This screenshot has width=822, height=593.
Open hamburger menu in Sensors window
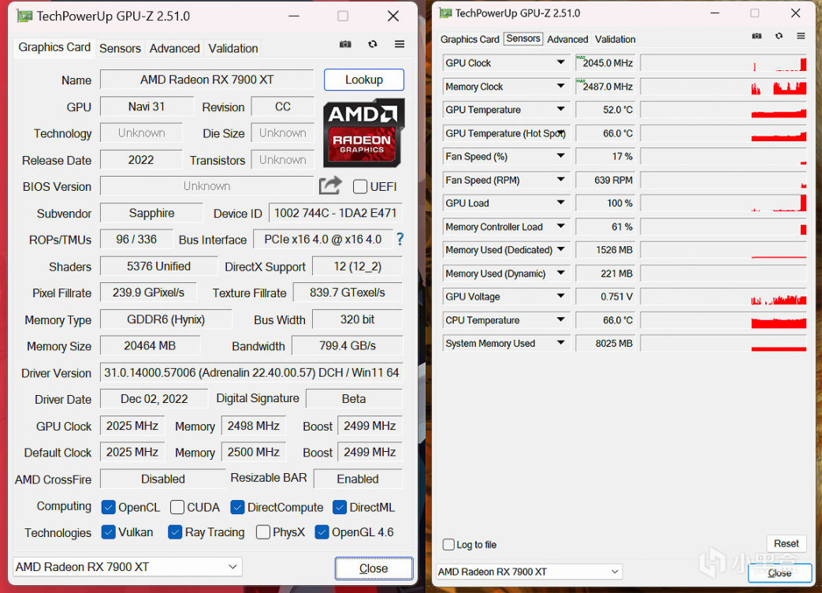click(x=801, y=35)
